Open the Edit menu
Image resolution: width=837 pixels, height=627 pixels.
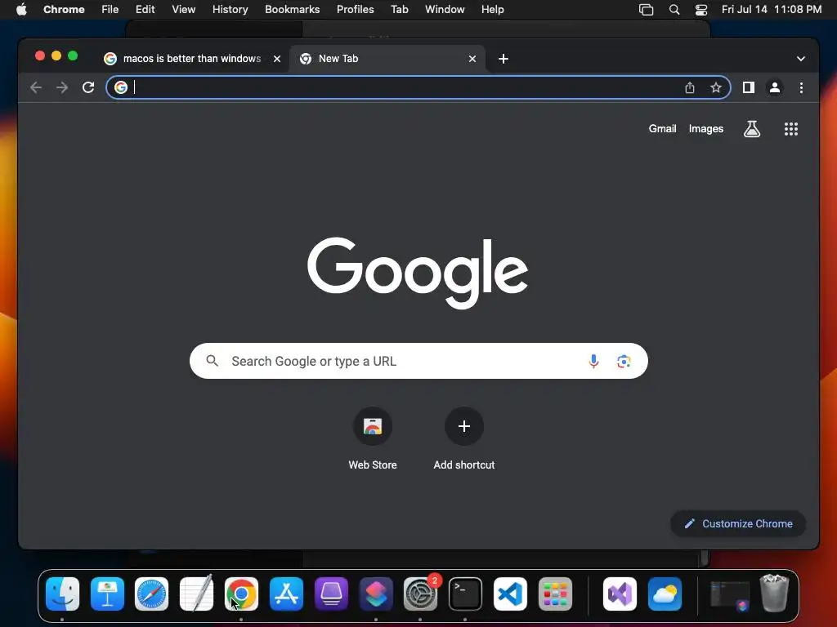point(145,10)
